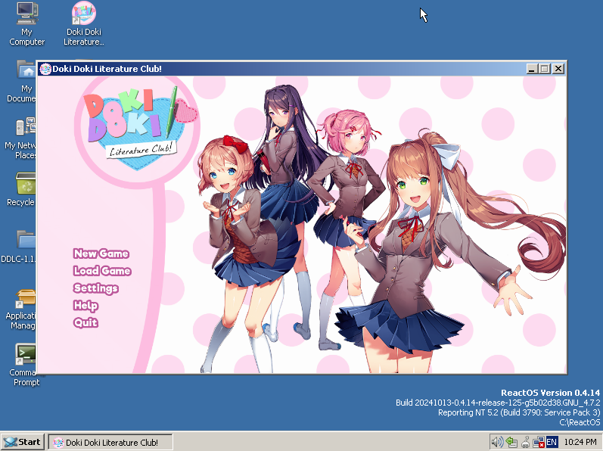Click the disconnected network tray icon
Viewport: 603px width, 451px height.
click(x=539, y=442)
